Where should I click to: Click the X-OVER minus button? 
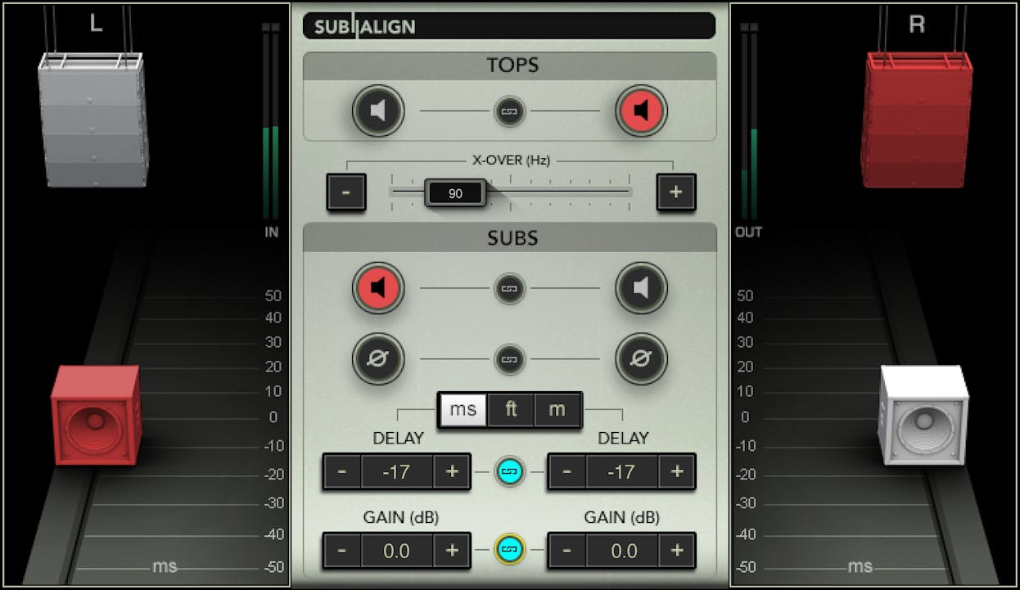click(346, 191)
